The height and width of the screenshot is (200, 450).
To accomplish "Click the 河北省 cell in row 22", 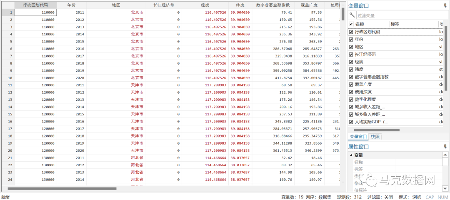I will (x=116, y=165).
